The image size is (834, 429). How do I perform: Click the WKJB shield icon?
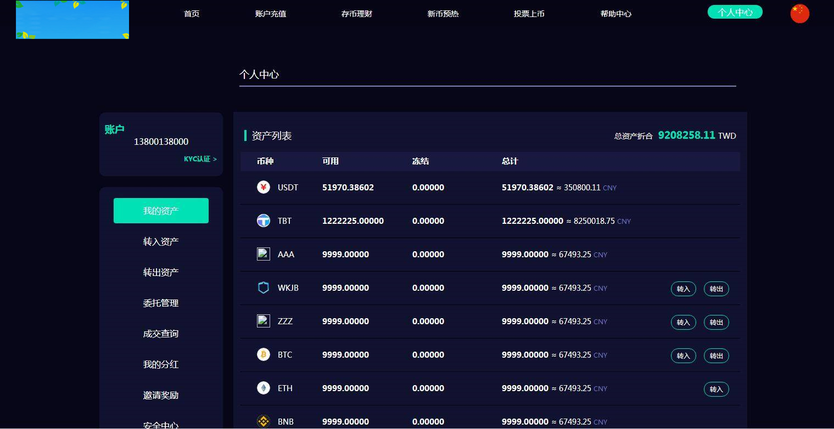click(x=264, y=288)
